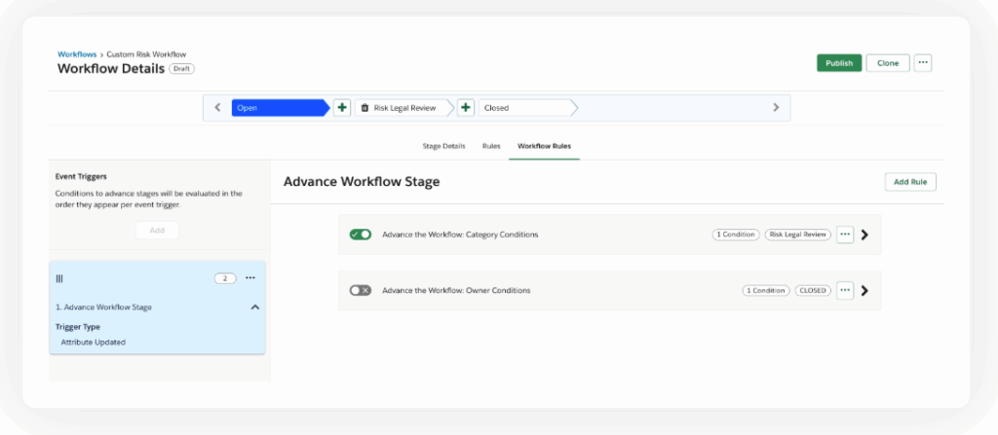Open ellipsis menu for Owner Conditions rule
Screen dimensions: 998x435
[x=845, y=290]
